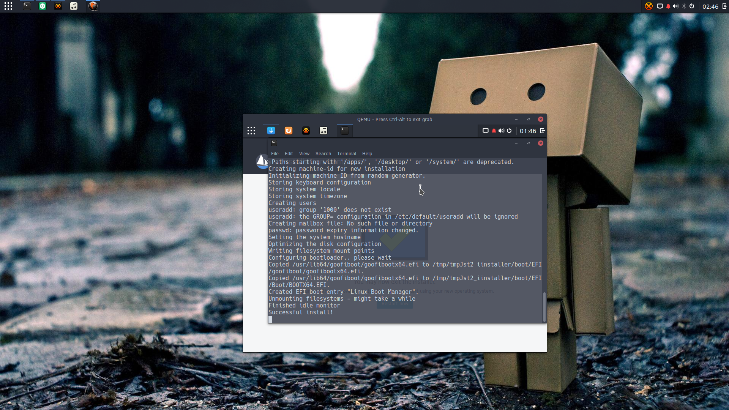Open the music note app in guest panel
The height and width of the screenshot is (410, 729).
(323, 131)
